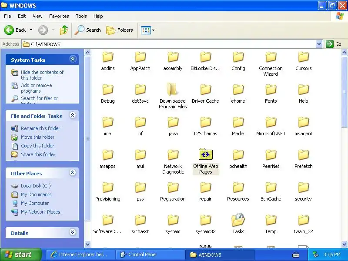Select the pchealth folder
Screen dimensions: 348x261
point(238,159)
